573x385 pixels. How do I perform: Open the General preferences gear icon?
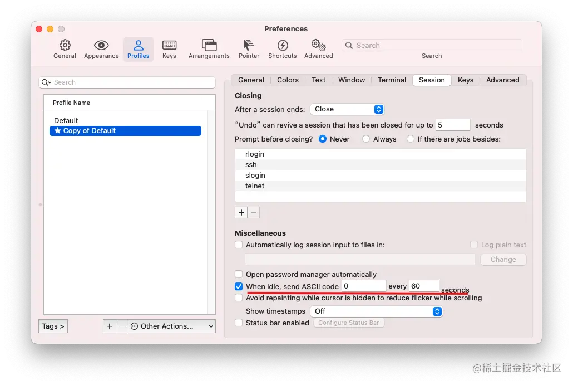click(65, 45)
